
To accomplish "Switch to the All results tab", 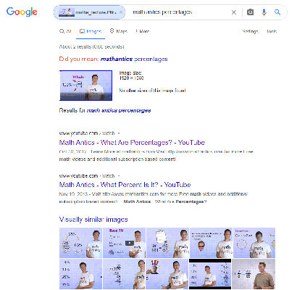I will pos(65,31).
